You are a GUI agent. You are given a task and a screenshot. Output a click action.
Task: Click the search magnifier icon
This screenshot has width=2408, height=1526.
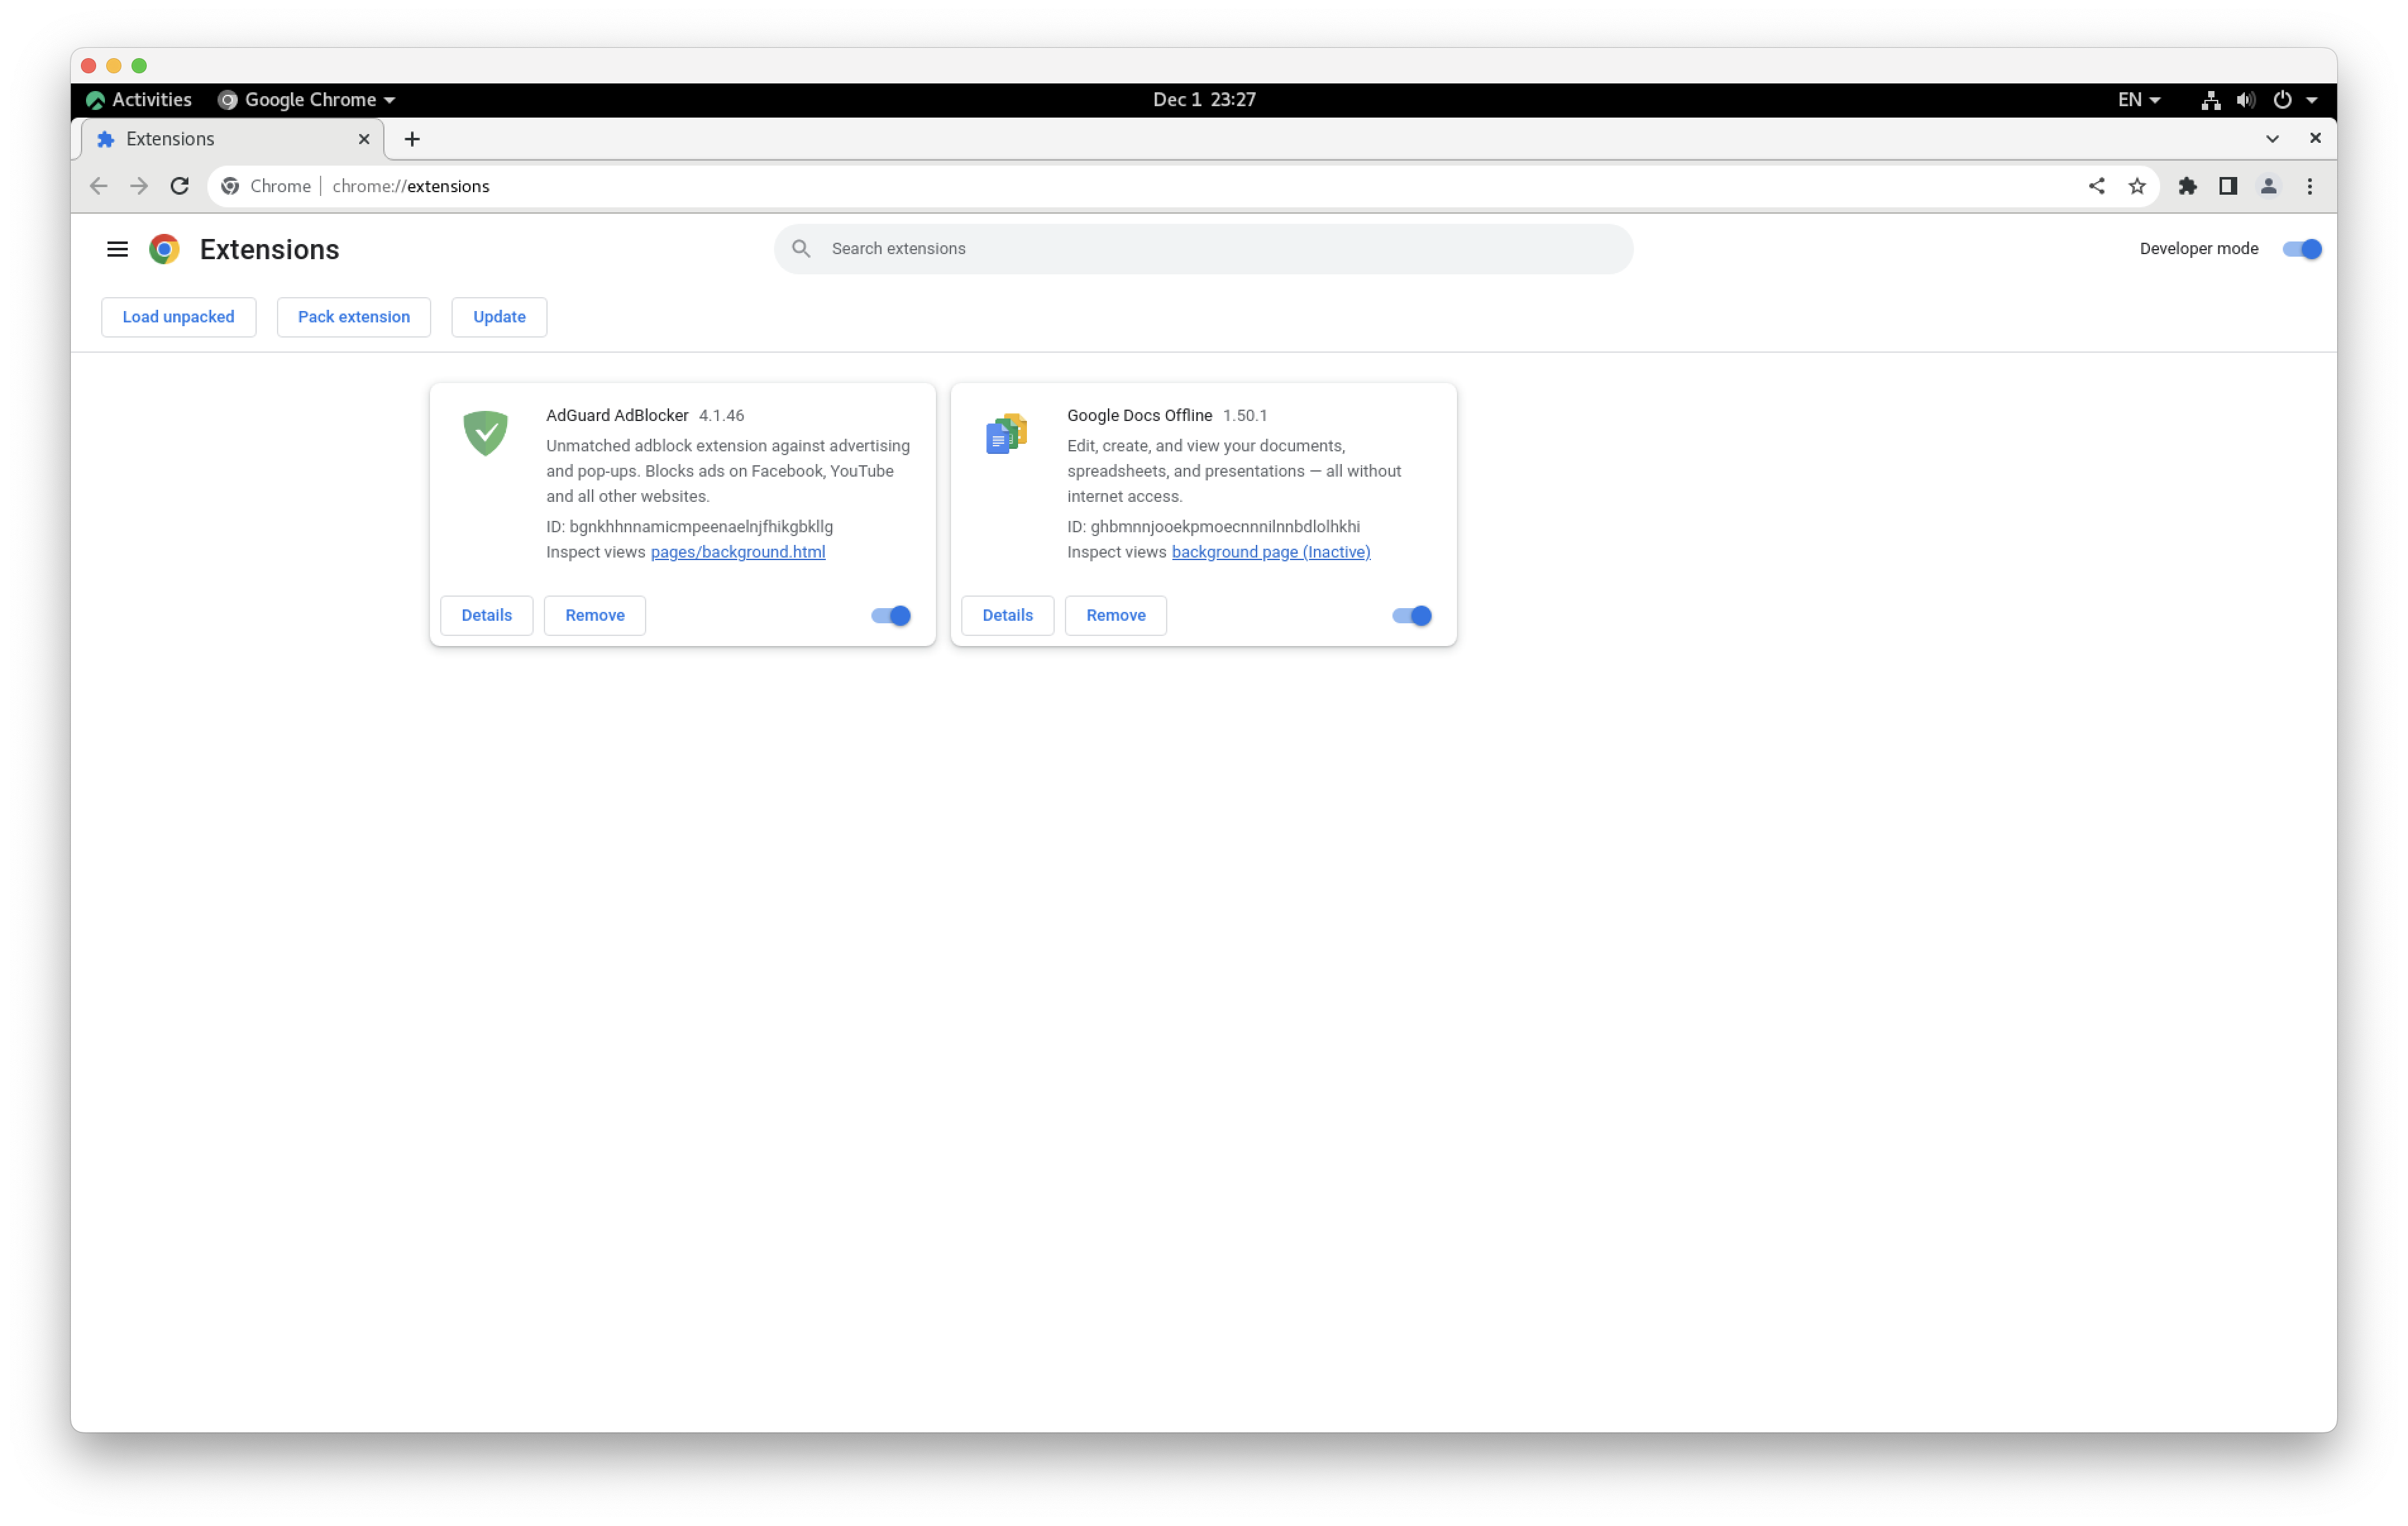(x=801, y=248)
